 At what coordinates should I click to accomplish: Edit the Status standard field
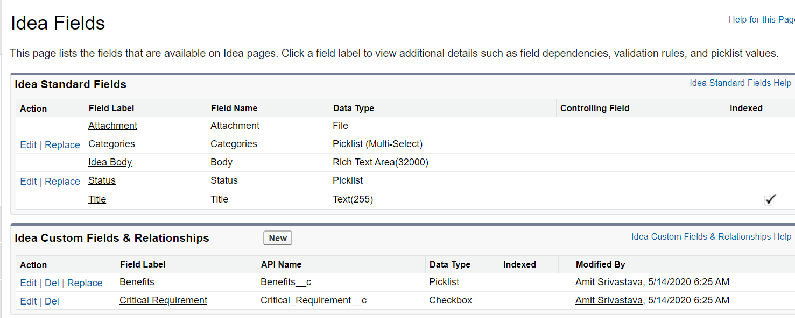point(28,182)
